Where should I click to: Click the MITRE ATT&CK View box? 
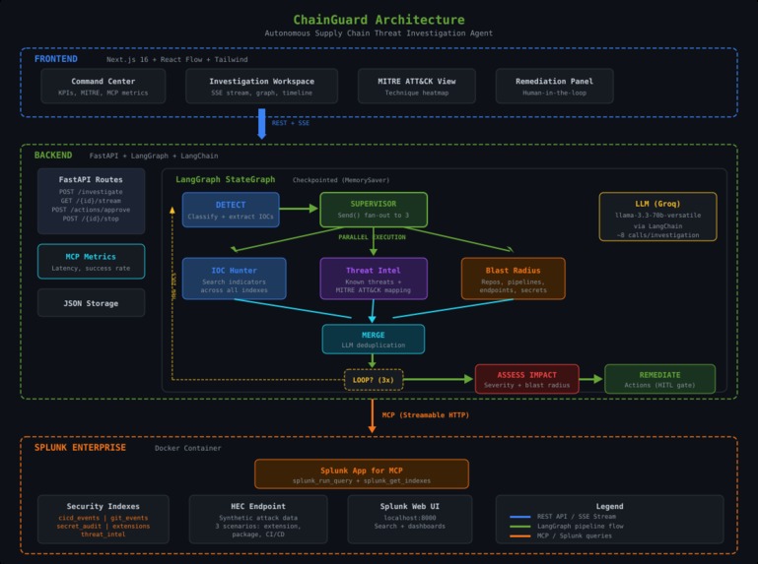417,86
